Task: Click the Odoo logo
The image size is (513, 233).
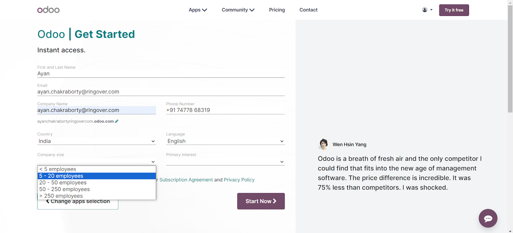Action: point(48,10)
